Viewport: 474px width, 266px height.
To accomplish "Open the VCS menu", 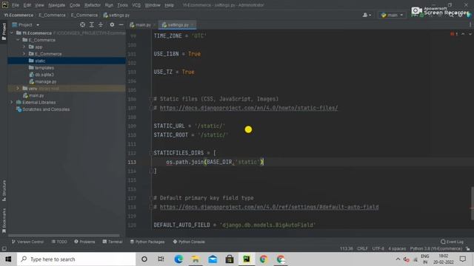I will [136, 5].
